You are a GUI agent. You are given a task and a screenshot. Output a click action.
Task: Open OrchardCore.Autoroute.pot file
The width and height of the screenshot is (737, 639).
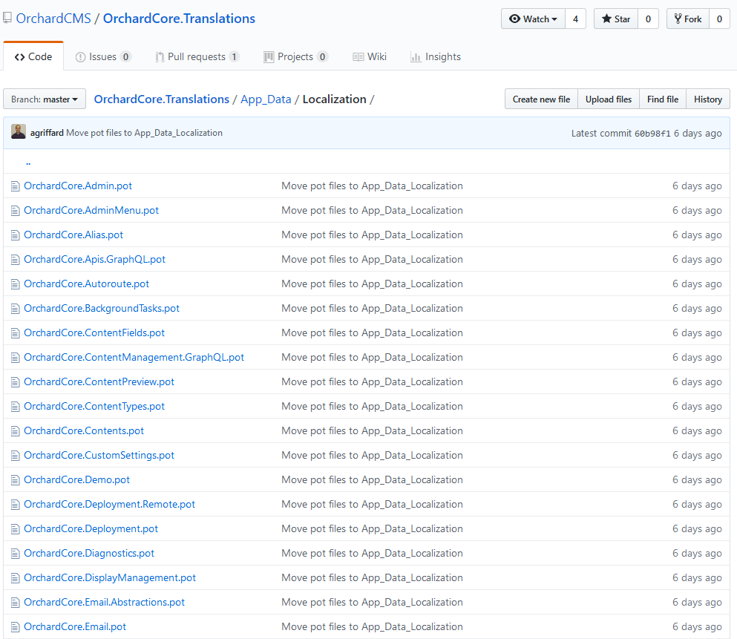click(x=87, y=284)
